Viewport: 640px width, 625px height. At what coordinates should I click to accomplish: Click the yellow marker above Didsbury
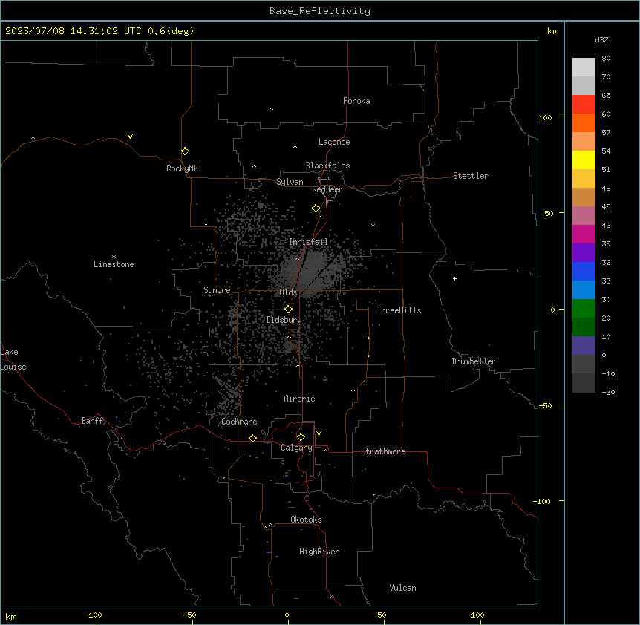288,310
